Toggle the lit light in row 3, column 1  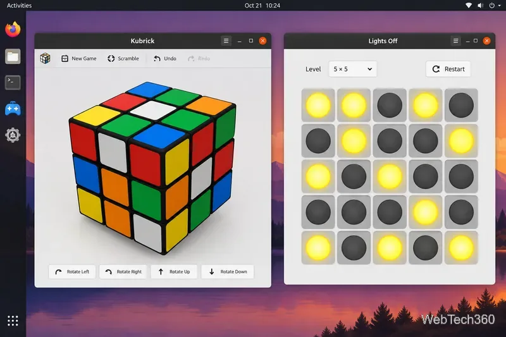[318, 176]
